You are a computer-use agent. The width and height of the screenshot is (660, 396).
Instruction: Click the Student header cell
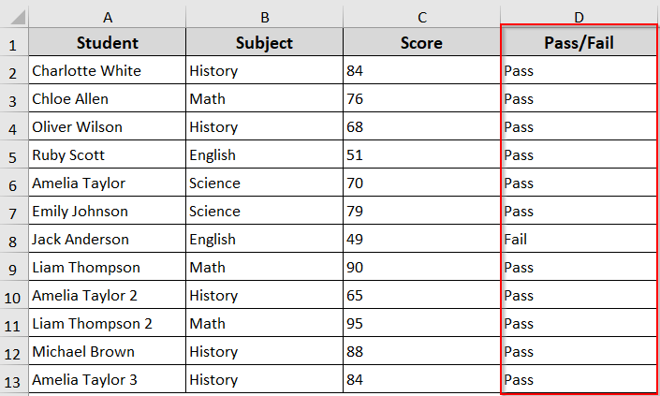[108, 43]
